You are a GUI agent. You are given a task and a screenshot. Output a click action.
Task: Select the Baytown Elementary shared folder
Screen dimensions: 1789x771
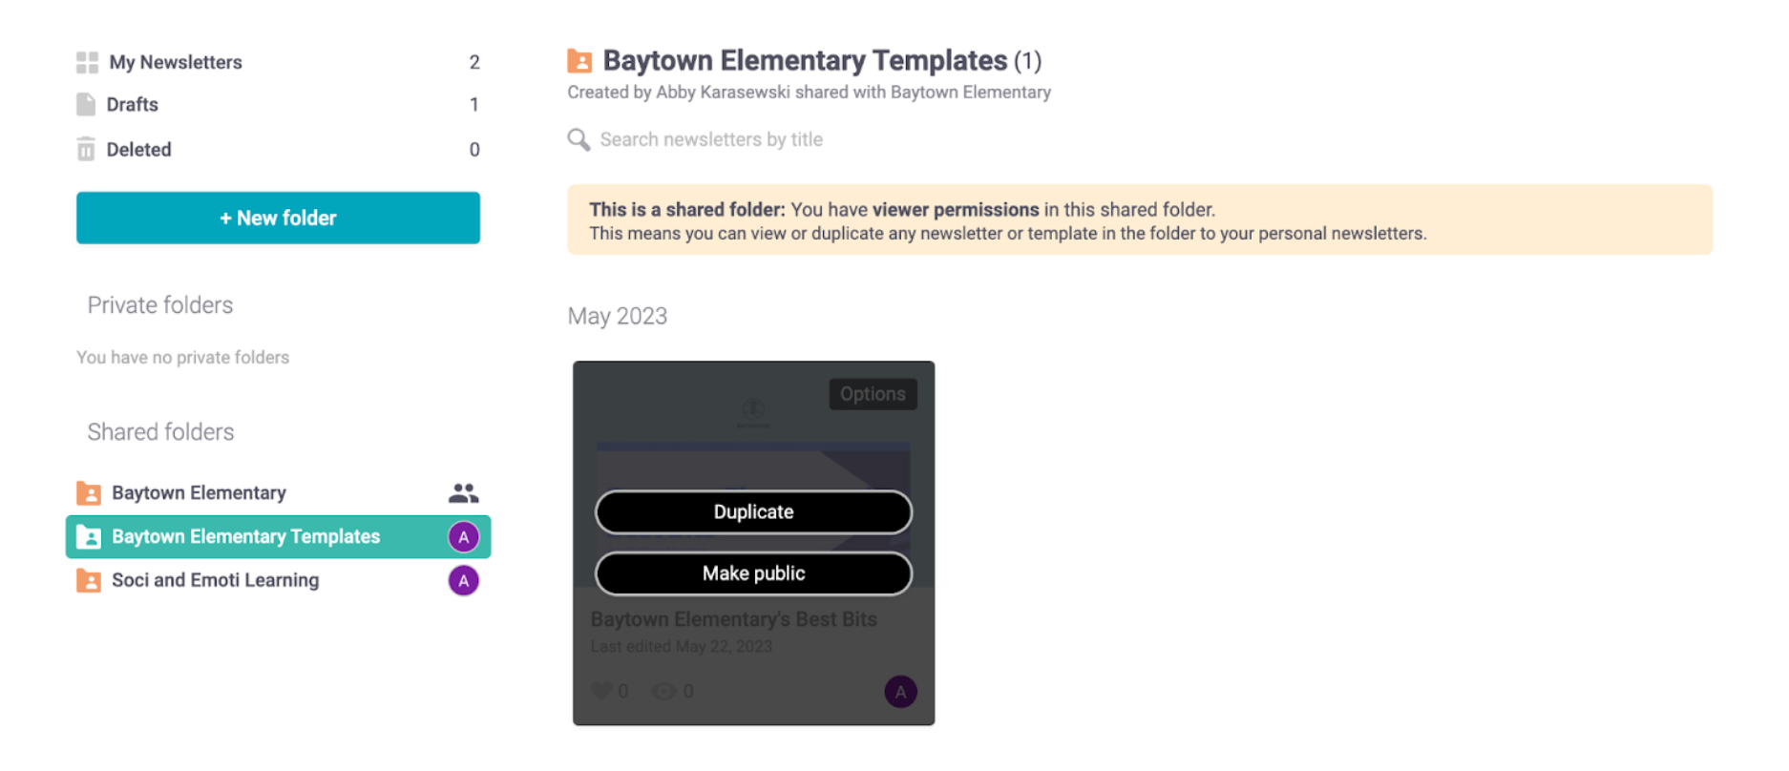coord(199,493)
